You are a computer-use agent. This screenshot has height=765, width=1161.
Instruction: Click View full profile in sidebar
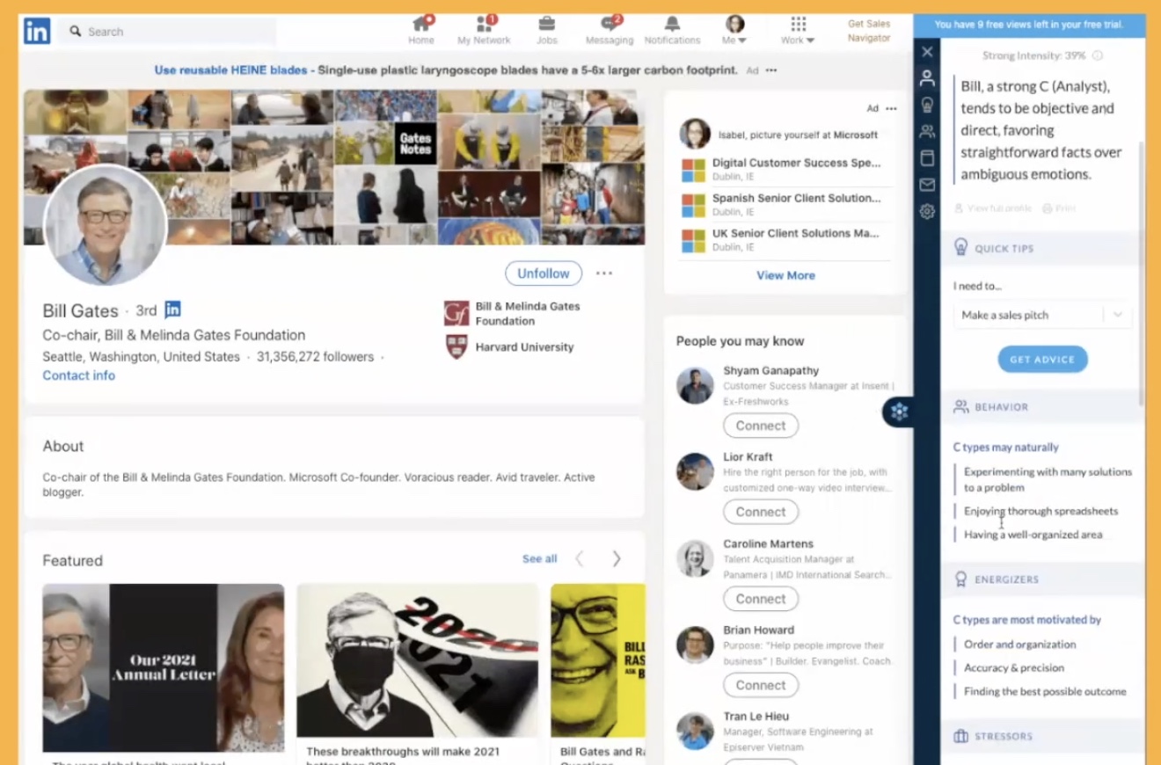coord(993,208)
